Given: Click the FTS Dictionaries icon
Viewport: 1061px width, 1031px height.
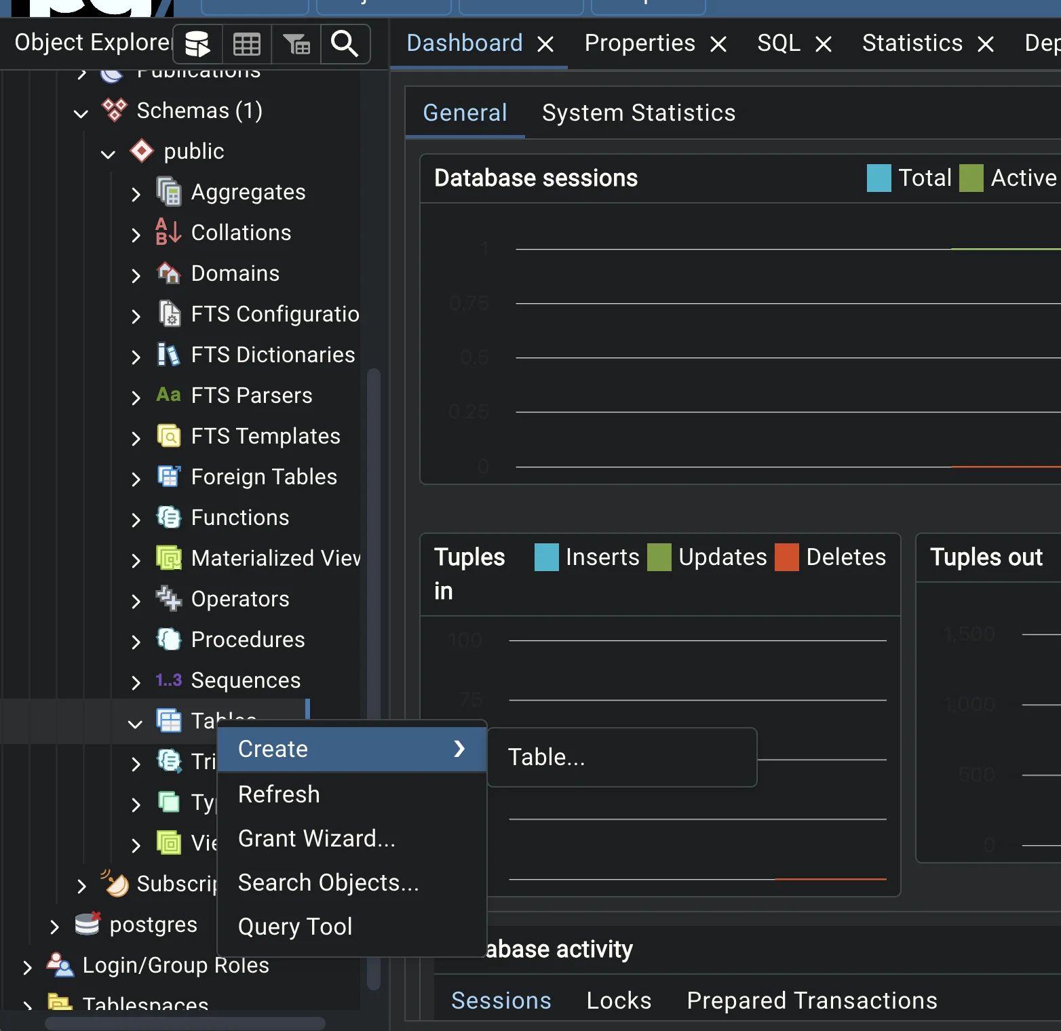Looking at the screenshot, I should tap(169, 354).
